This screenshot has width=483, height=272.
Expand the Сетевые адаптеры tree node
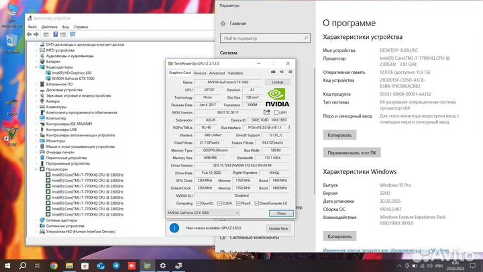[36, 220]
